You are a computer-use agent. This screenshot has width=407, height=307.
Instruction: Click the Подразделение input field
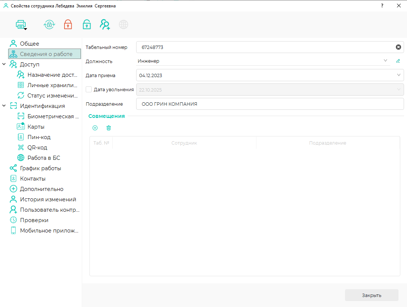click(270, 104)
